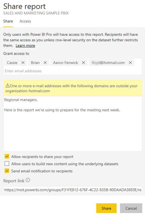
Task: Click the Aaron Fenwick name chip
Action: coord(65,63)
